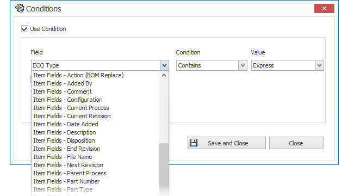Select Item Fields - Current Process
Image resolution: width=348 pixels, height=196 pixels.
pos(96,108)
